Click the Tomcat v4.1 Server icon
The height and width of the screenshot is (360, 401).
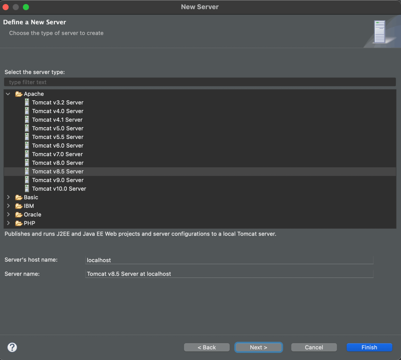[x=27, y=120]
